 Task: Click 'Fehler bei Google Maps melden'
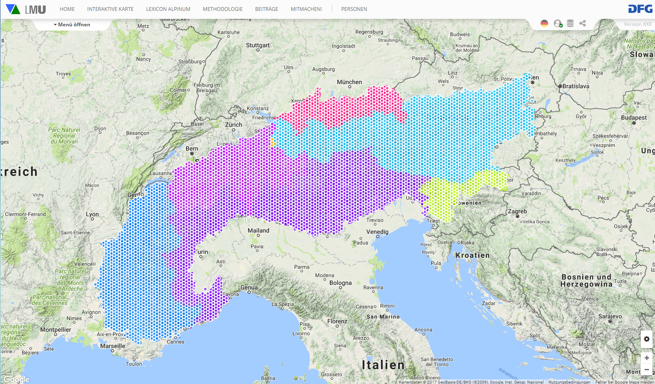(624, 382)
